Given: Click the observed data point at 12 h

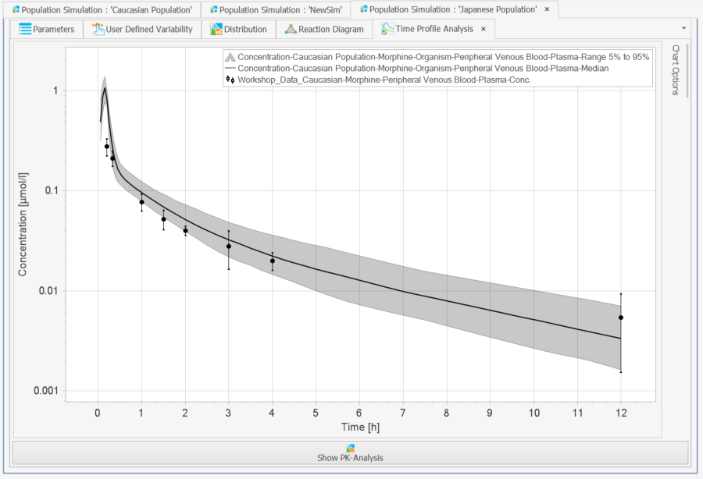Looking at the screenshot, I should point(621,318).
